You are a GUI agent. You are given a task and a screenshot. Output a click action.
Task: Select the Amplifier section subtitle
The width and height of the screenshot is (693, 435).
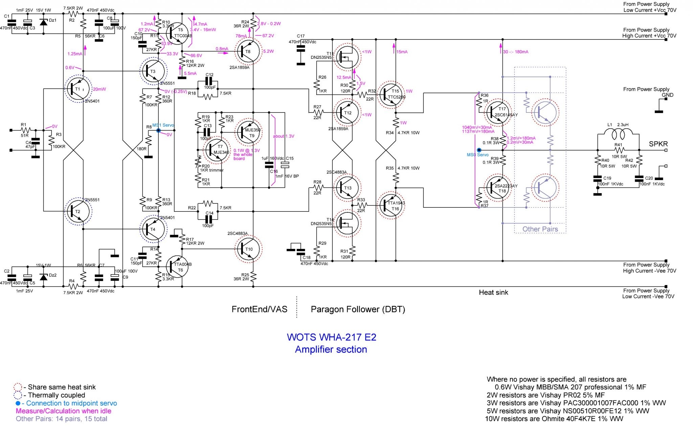point(331,349)
